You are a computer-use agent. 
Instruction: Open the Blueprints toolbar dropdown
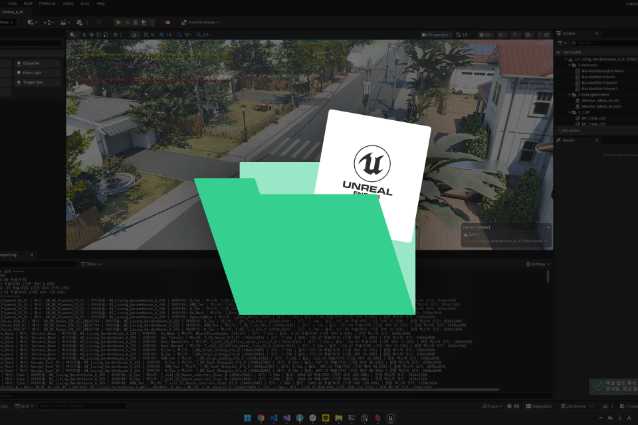[49, 23]
